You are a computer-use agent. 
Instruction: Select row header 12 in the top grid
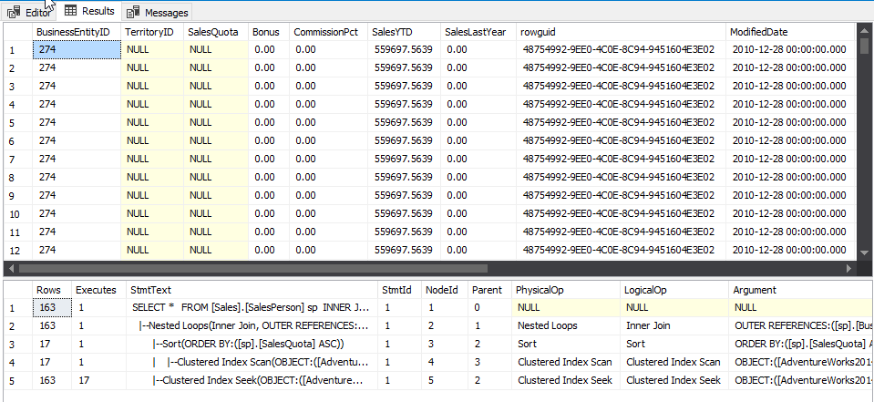pyautogui.click(x=18, y=251)
